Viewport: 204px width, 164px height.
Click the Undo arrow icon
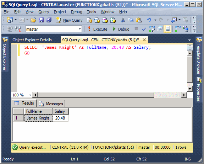149,20
